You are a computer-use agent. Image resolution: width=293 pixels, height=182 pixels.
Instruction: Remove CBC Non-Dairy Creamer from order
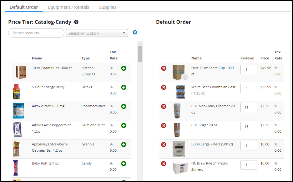tap(164, 107)
